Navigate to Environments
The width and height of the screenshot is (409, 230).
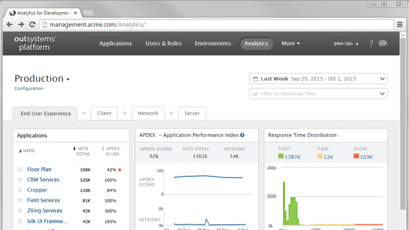click(213, 43)
